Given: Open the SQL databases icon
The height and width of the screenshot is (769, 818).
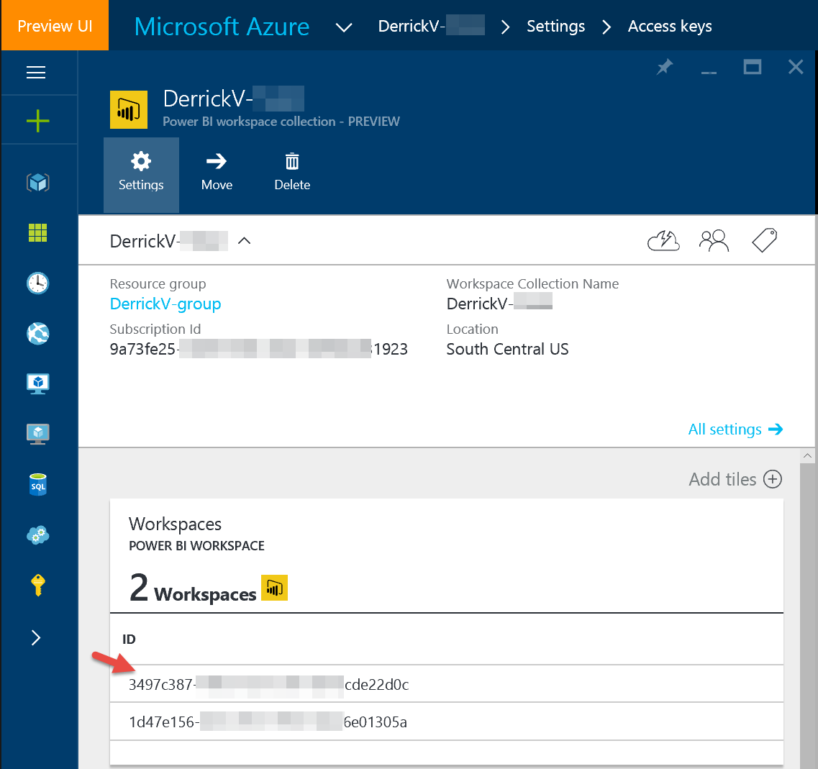Looking at the screenshot, I should (x=37, y=484).
